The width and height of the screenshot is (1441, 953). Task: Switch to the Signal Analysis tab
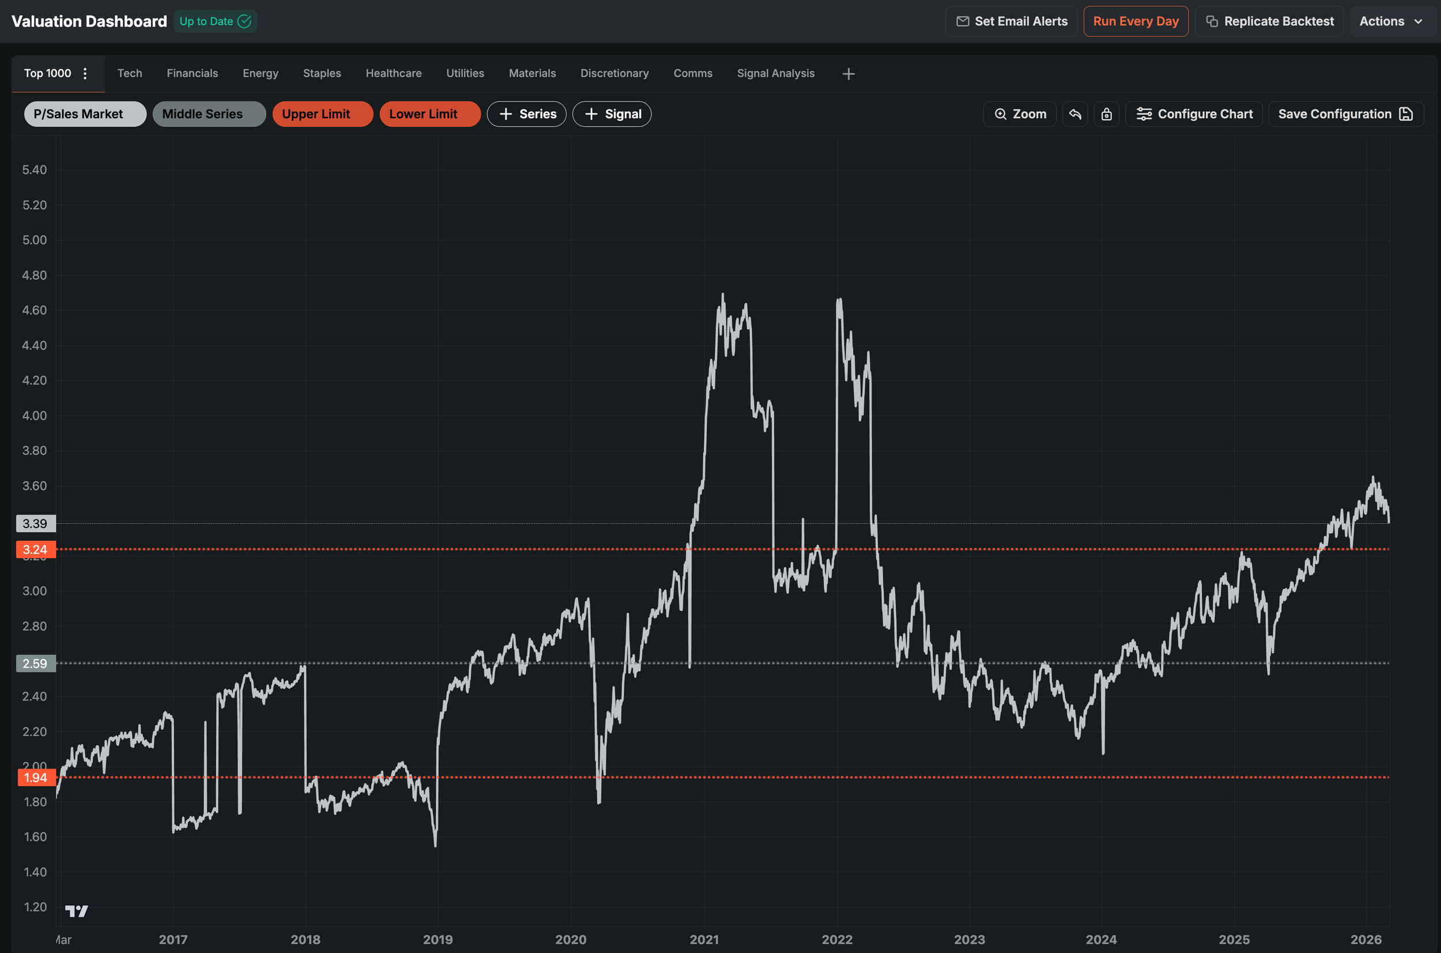(775, 74)
